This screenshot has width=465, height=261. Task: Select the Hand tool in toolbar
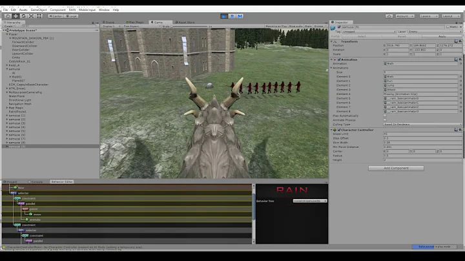8,16
